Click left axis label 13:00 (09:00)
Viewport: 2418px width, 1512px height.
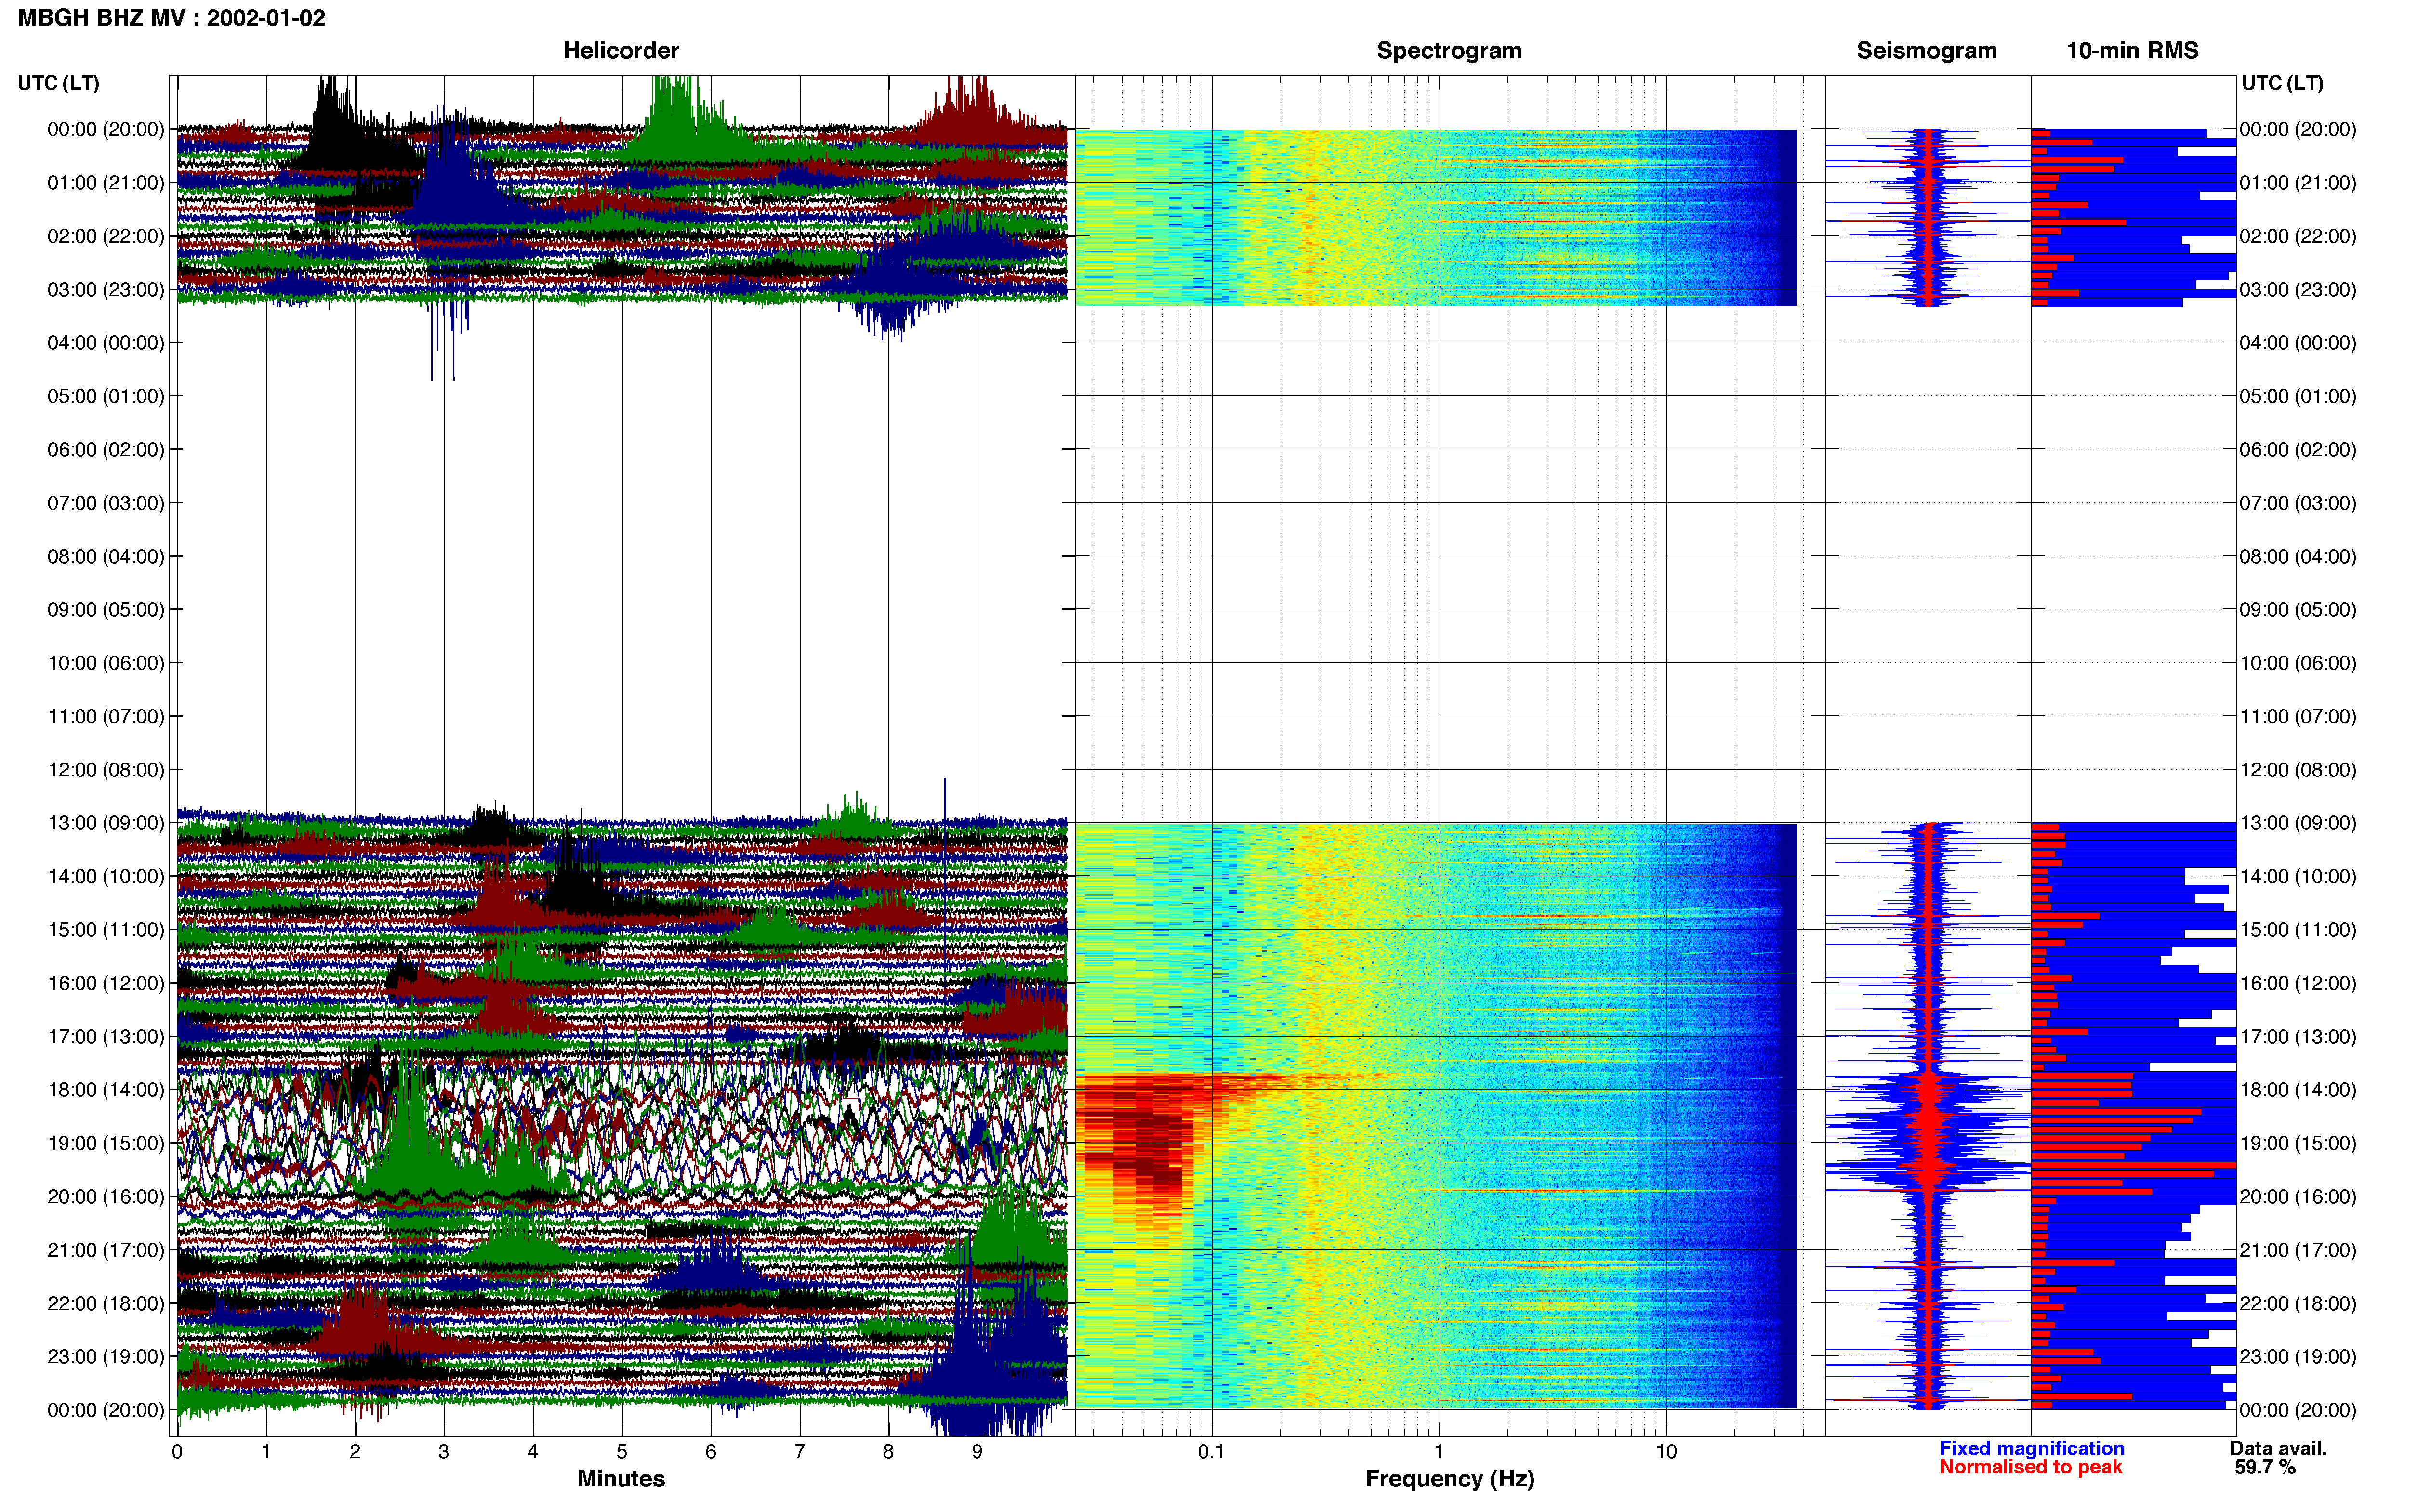[106, 823]
